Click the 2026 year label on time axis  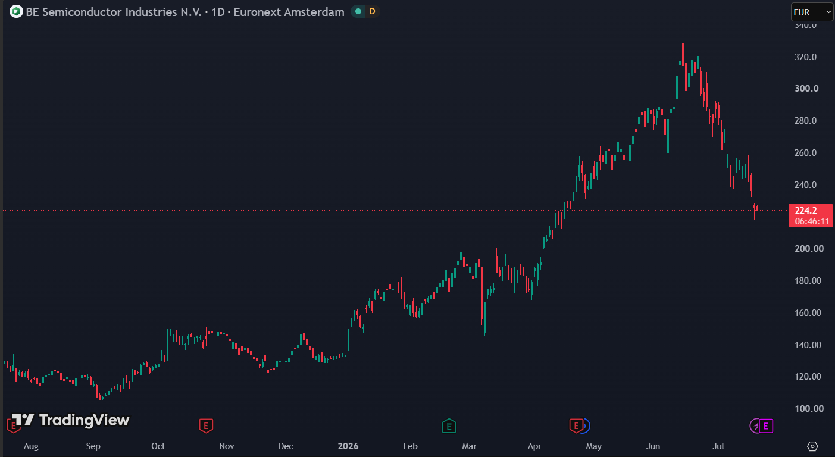coord(348,446)
